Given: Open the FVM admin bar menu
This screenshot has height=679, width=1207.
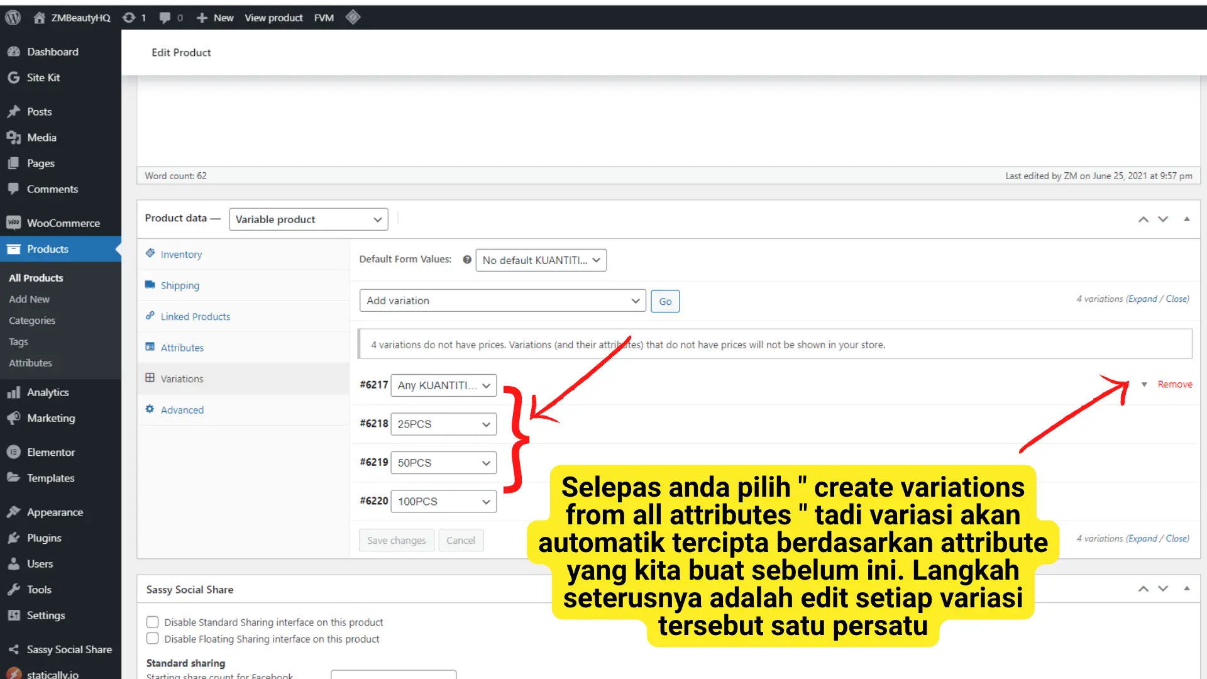Looking at the screenshot, I should [x=324, y=18].
